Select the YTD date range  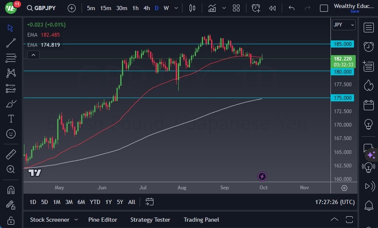tap(95, 202)
